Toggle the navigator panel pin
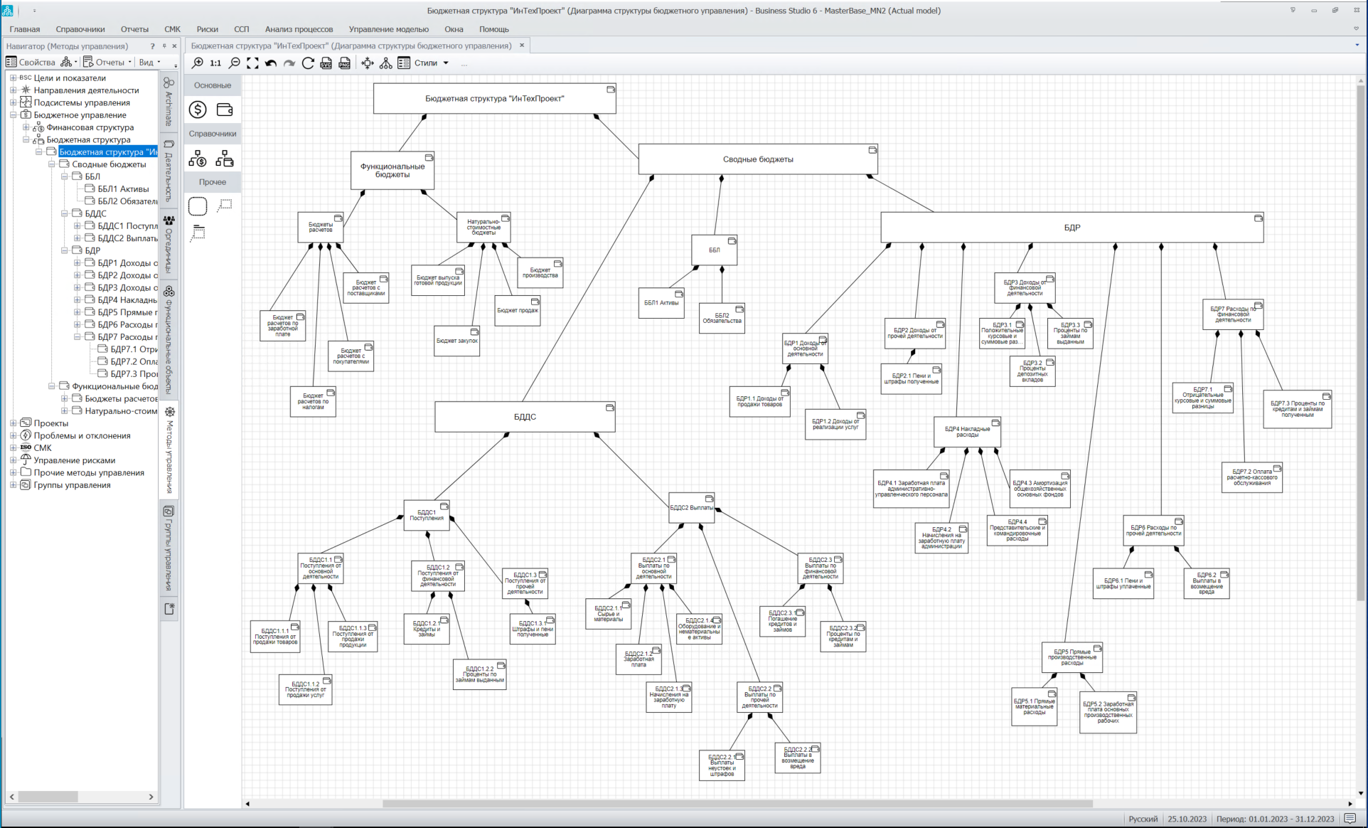 click(x=164, y=46)
